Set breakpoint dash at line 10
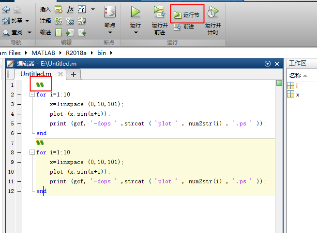Image resolution: width=317 pixels, height=233 pixels. point(19,172)
